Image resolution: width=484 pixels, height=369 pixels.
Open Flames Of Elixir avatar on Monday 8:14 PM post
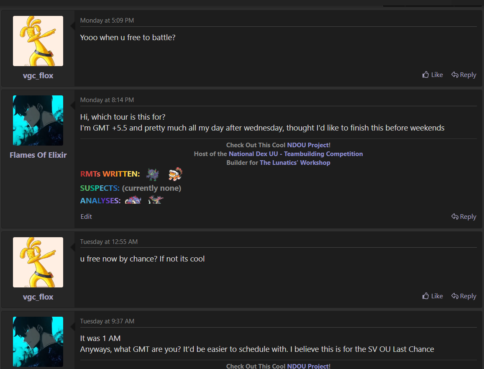pos(38,120)
